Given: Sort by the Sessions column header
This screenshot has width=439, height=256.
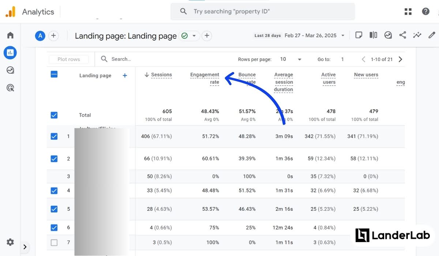Looking at the screenshot, I should (x=161, y=75).
